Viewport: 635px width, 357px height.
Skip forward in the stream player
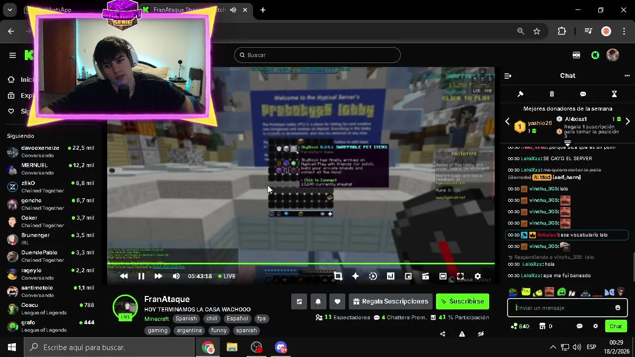click(158, 276)
